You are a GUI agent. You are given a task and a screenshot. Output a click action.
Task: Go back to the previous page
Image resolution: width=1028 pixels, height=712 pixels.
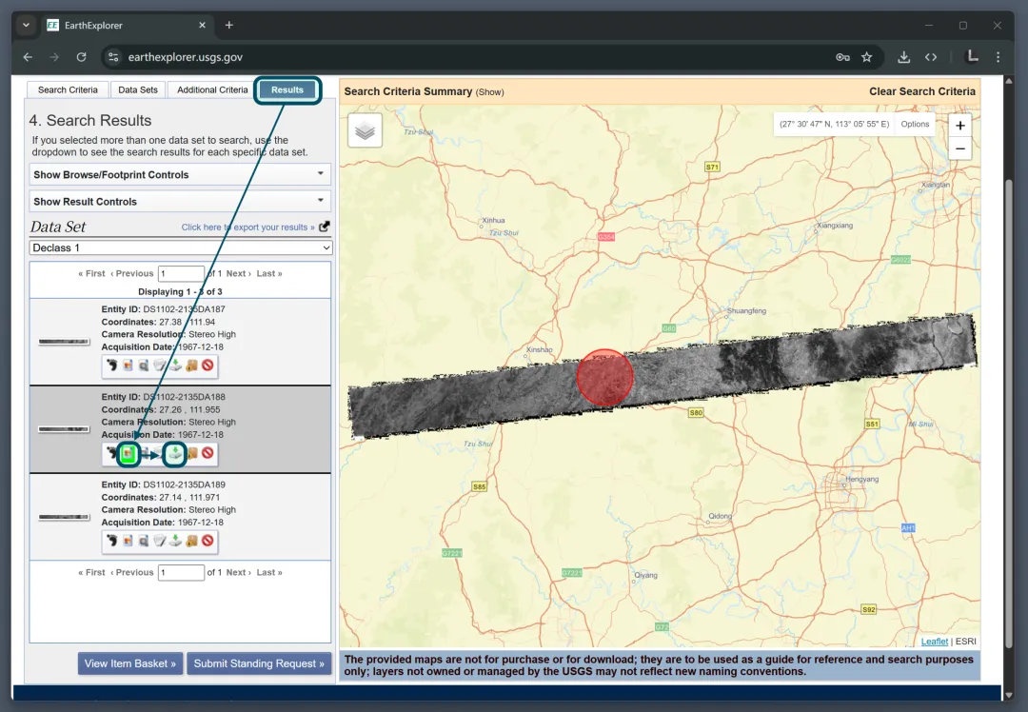(x=28, y=57)
